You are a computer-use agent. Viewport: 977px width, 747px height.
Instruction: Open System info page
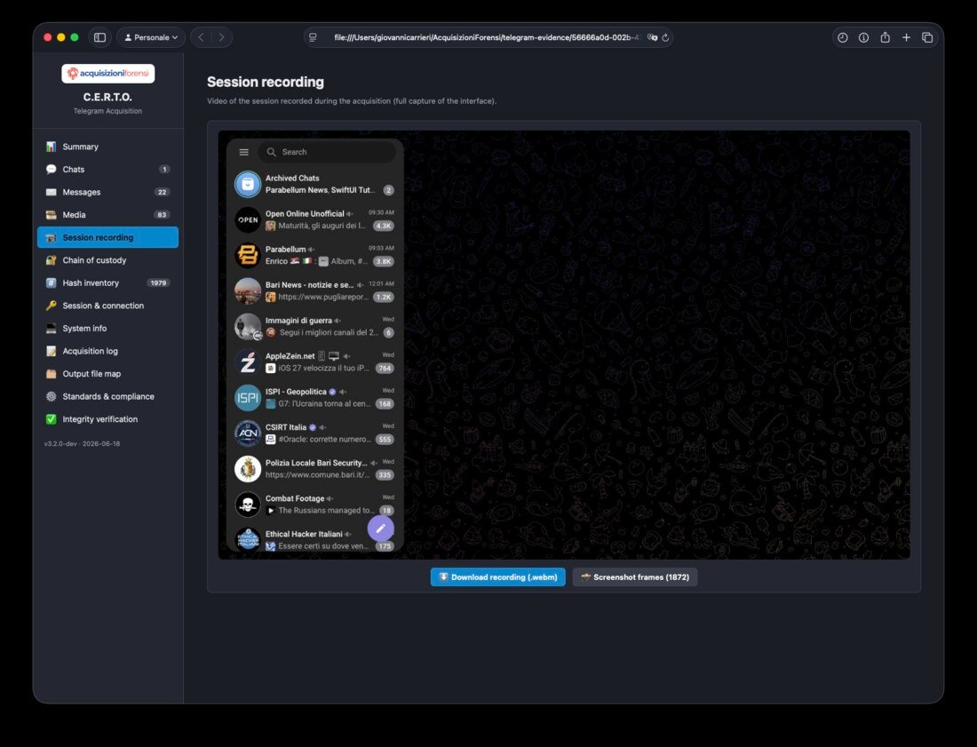click(x=107, y=329)
